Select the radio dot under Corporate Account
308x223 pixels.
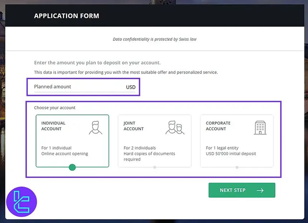pos(237,167)
